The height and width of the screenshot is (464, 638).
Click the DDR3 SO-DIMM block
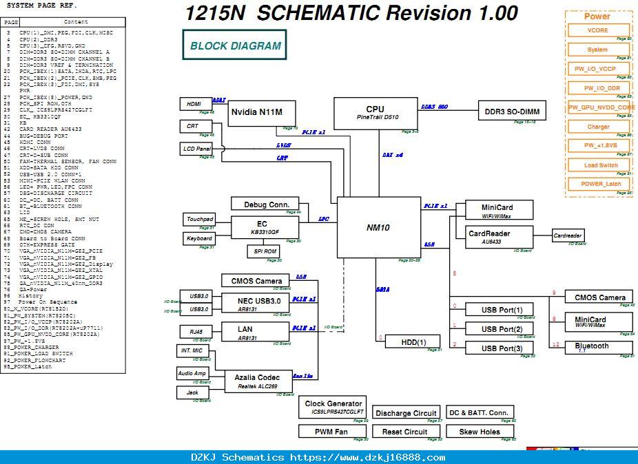[x=512, y=111]
